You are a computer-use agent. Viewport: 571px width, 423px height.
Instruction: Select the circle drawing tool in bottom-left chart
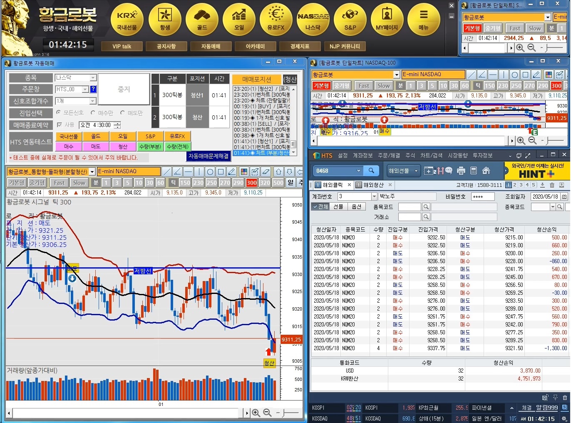[x=210, y=172]
